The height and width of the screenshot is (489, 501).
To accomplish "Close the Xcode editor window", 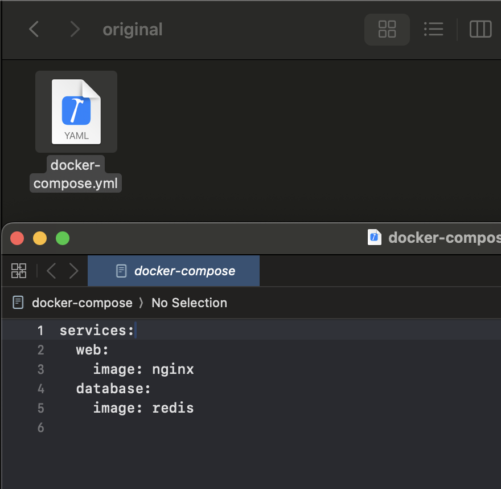I will (x=17, y=238).
